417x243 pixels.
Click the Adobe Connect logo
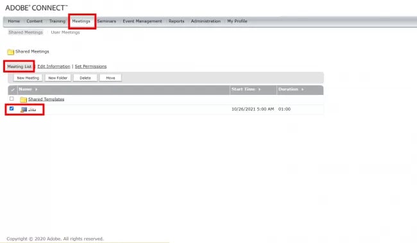pos(37,8)
